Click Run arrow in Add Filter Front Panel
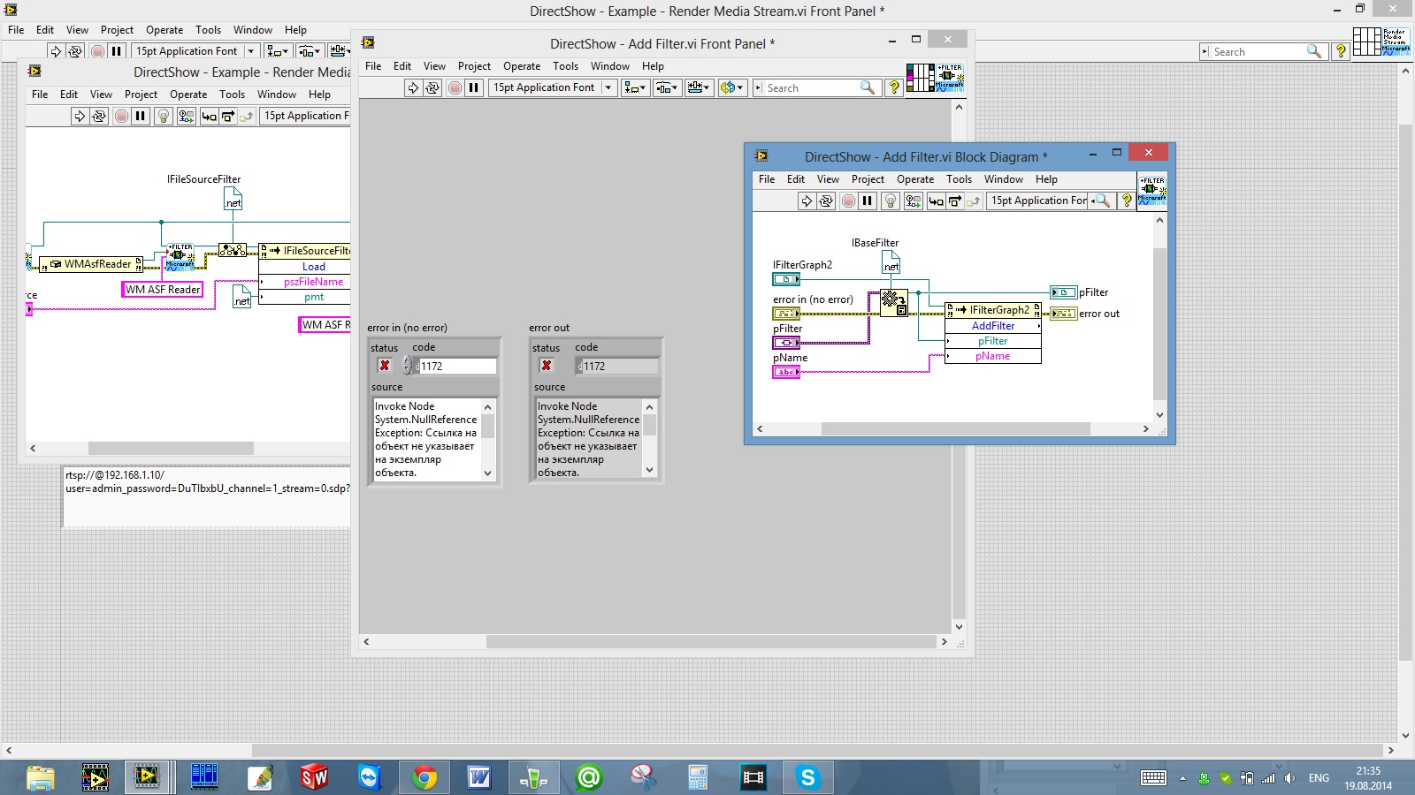The image size is (1415, 795). click(412, 87)
